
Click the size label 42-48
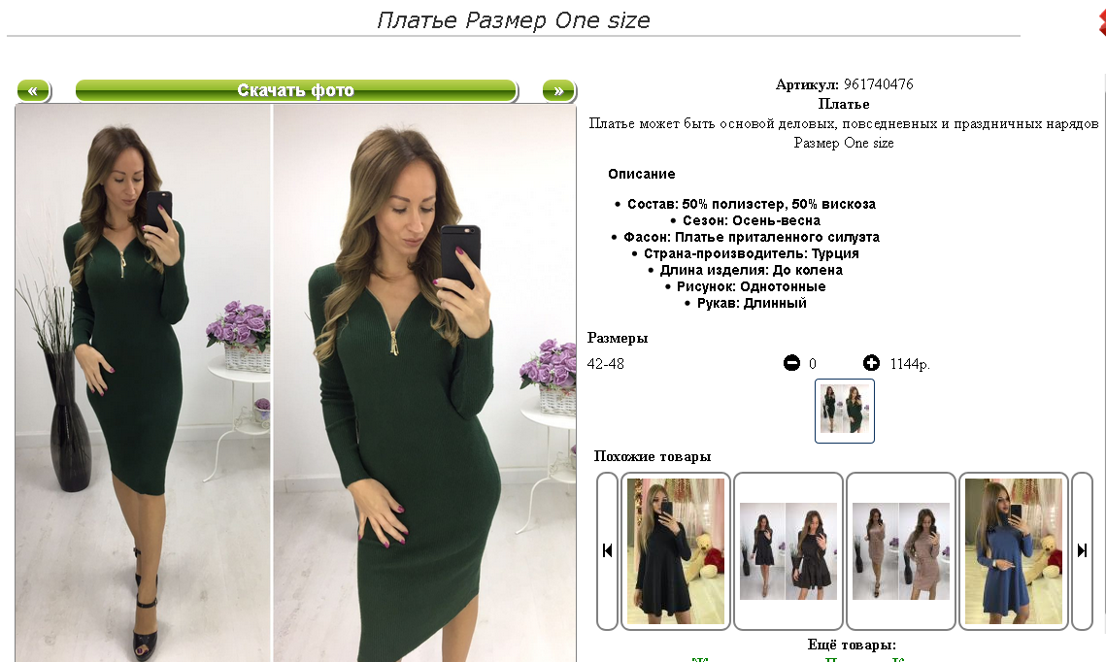605,364
